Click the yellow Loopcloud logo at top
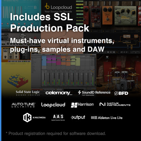This screenshot has height=141, width=141. tap(58, 6)
